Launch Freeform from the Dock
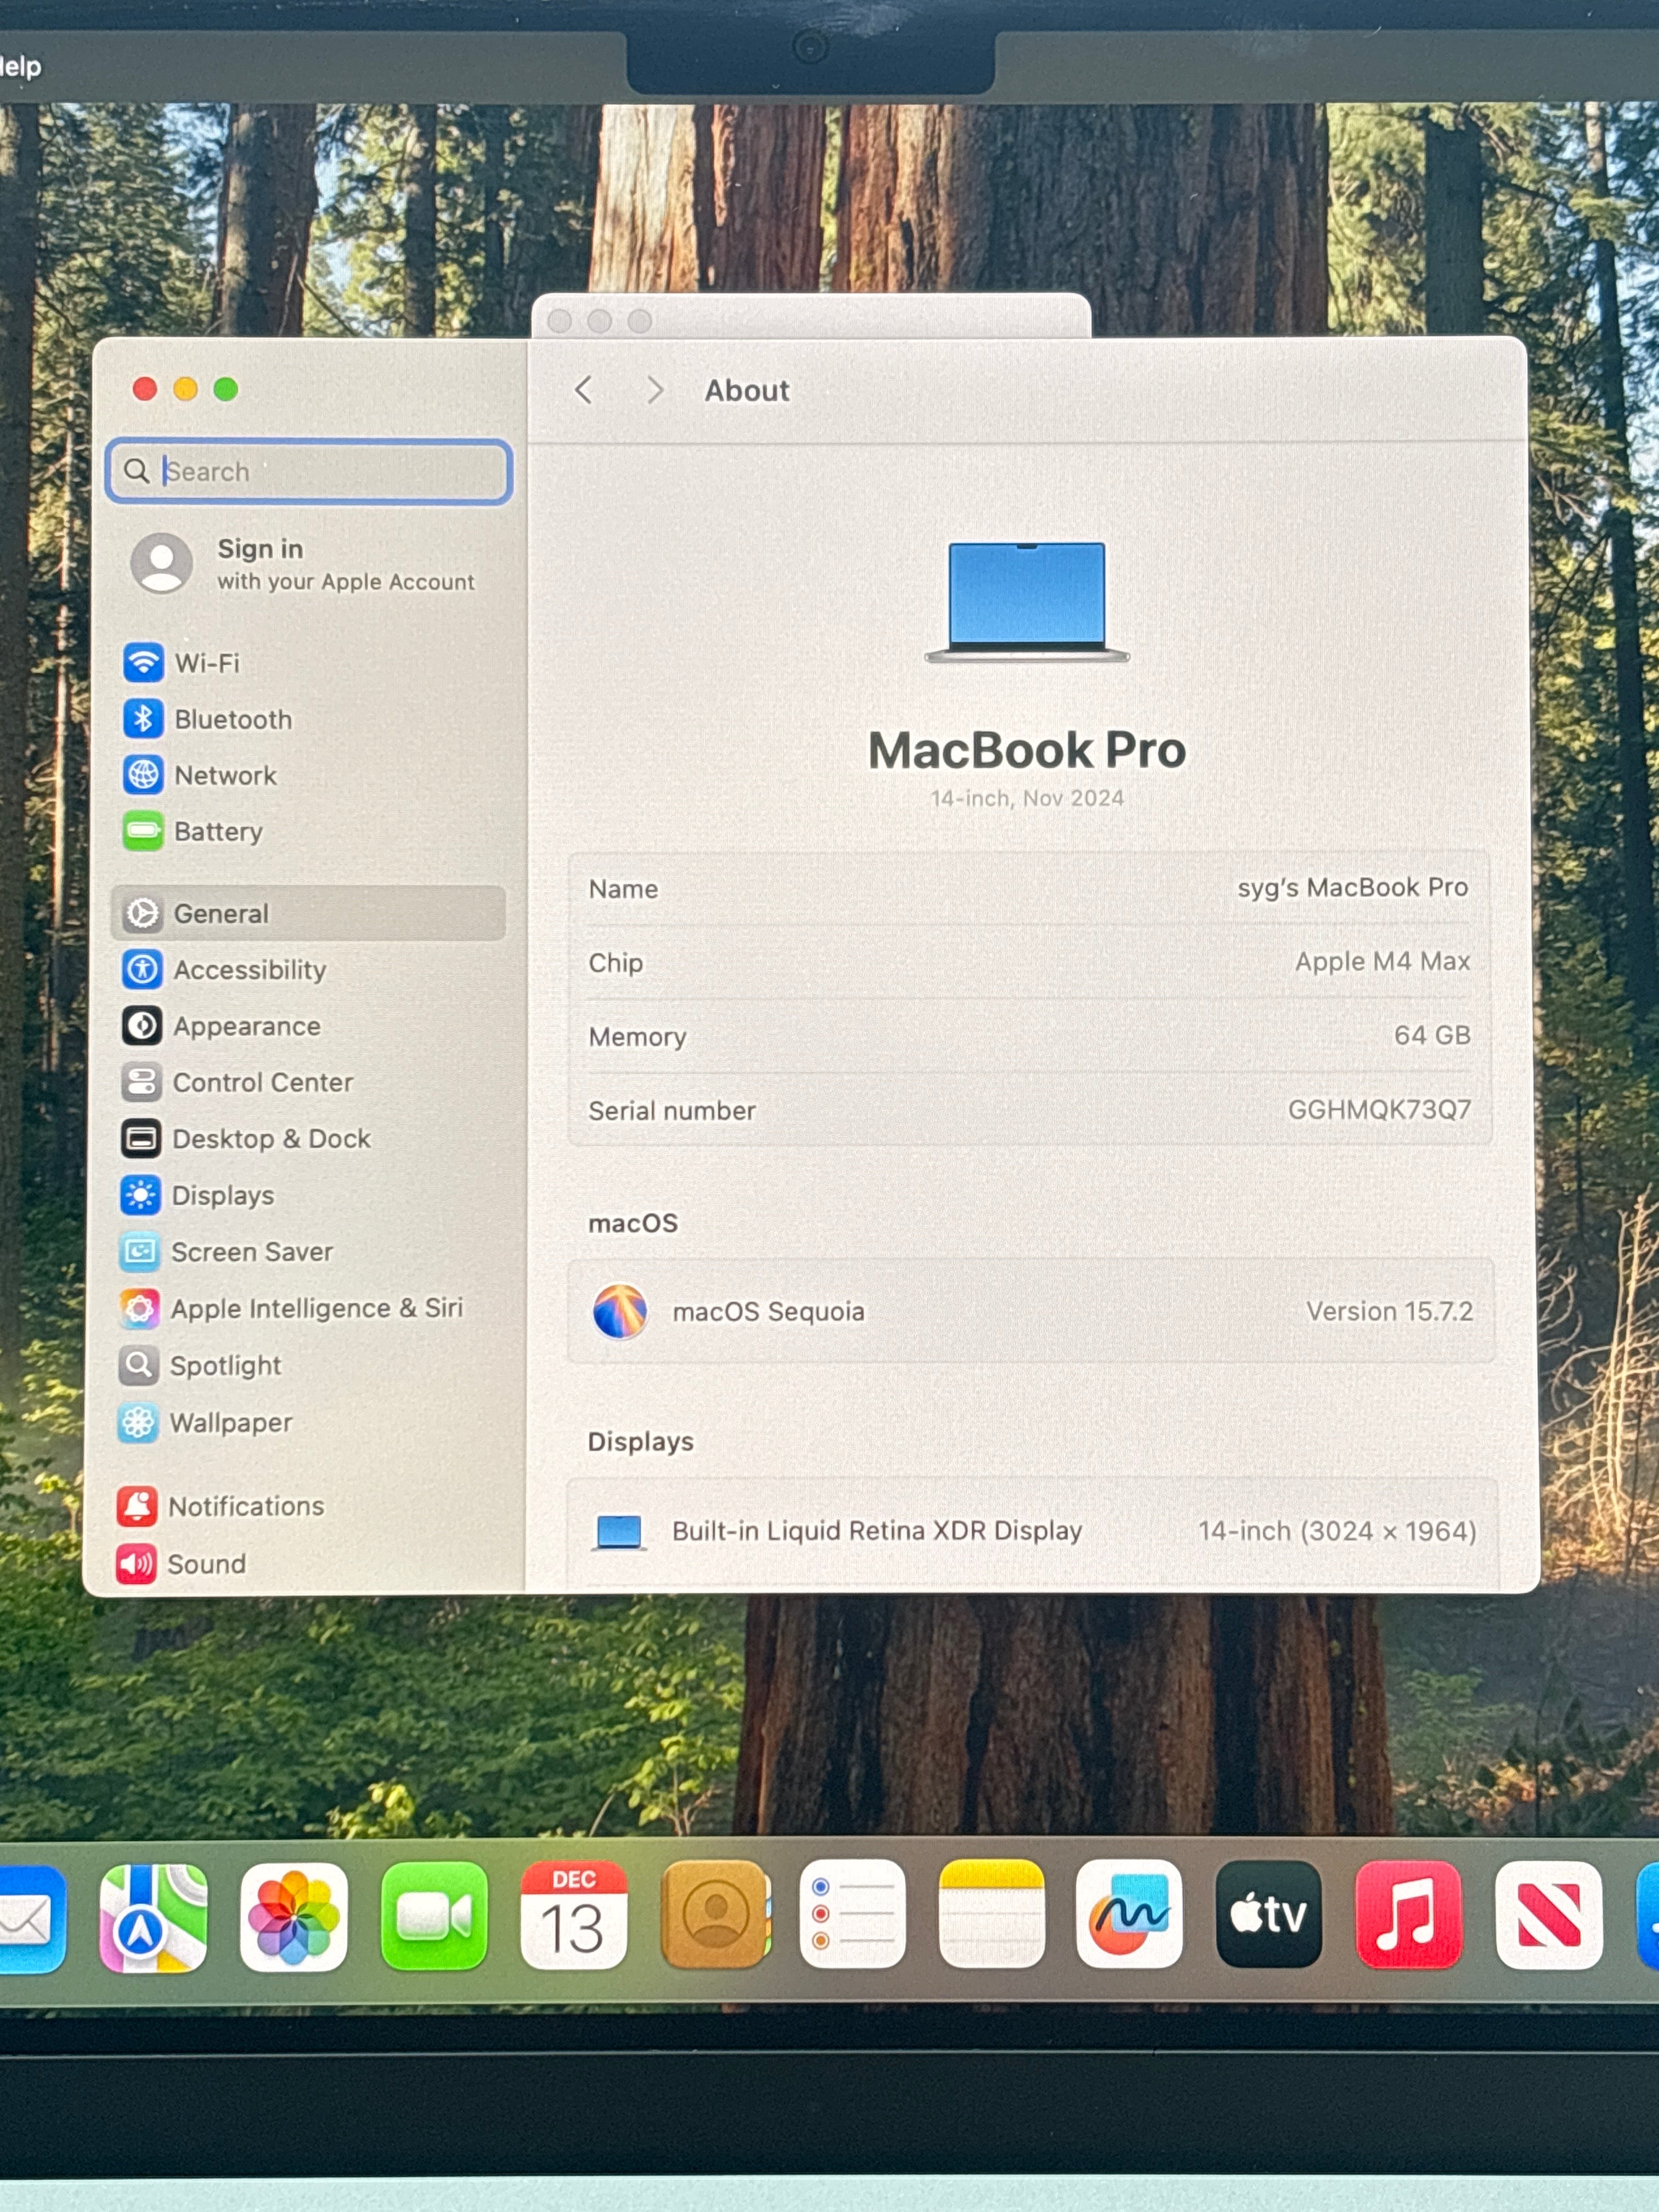1659x2212 pixels. (x=1130, y=1913)
